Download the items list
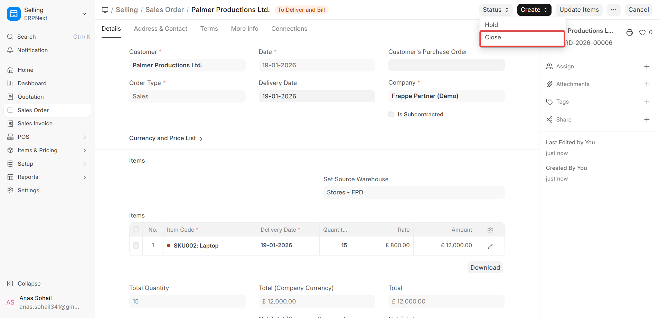This screenshot has height=318, width=659. pyautogui.click(x=485, y=267)
